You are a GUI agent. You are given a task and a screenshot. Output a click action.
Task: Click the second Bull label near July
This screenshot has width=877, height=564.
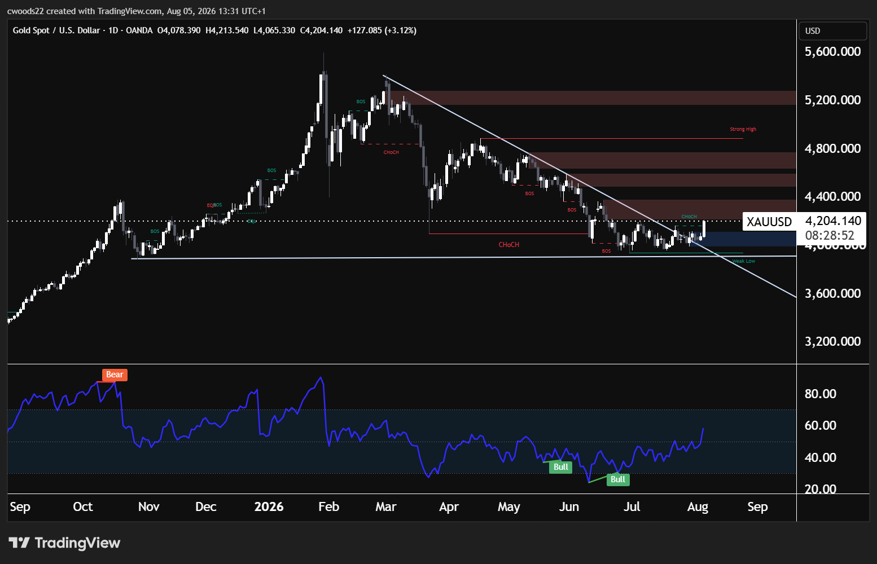(618, 479)
